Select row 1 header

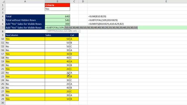click(3, 5)
